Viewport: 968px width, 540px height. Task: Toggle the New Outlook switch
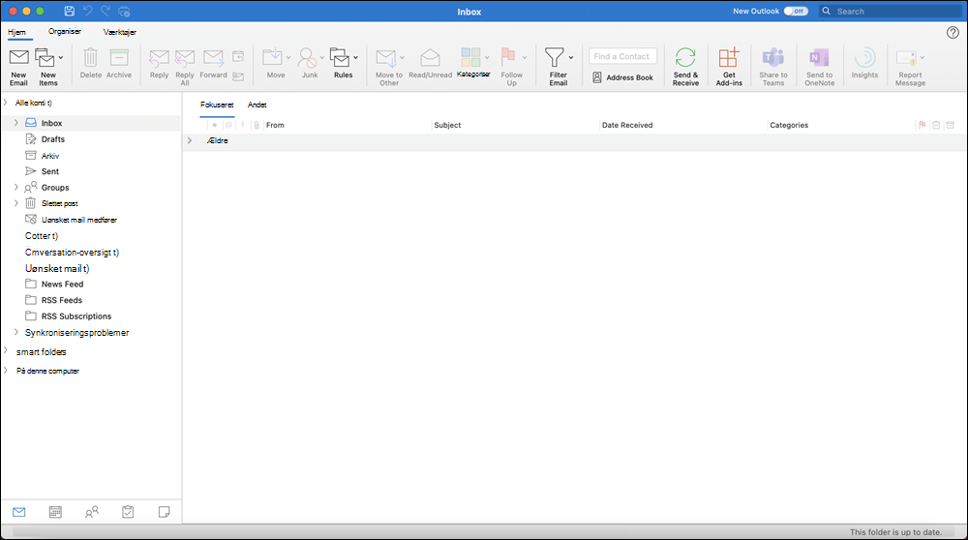796,11
